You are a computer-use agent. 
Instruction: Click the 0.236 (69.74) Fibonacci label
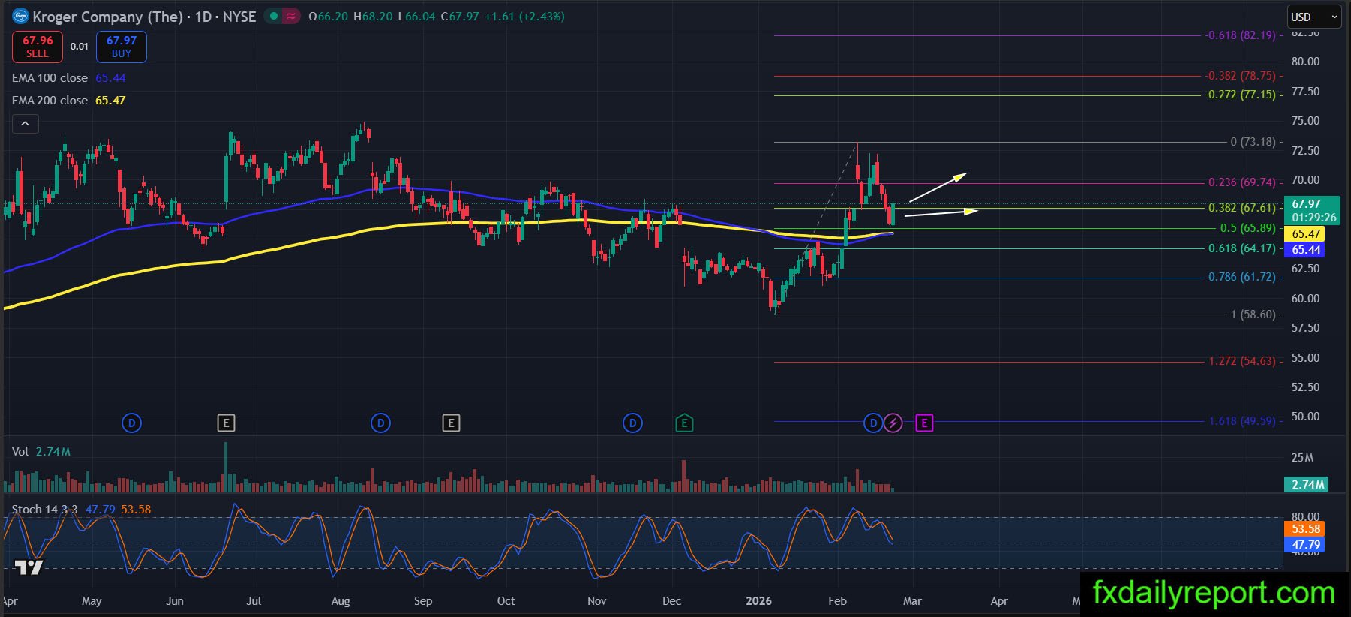(x=1242, y=182)
